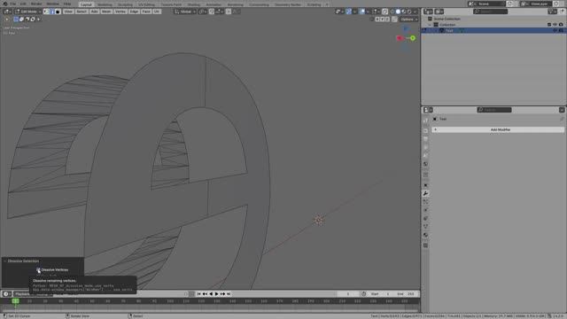Open the viewport Face menu
567x319 pixels.
coord(146,12)
